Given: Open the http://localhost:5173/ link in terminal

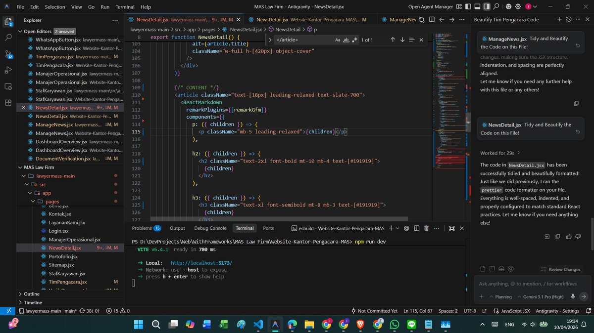Looking at the screenshot, I should [201, 263].
